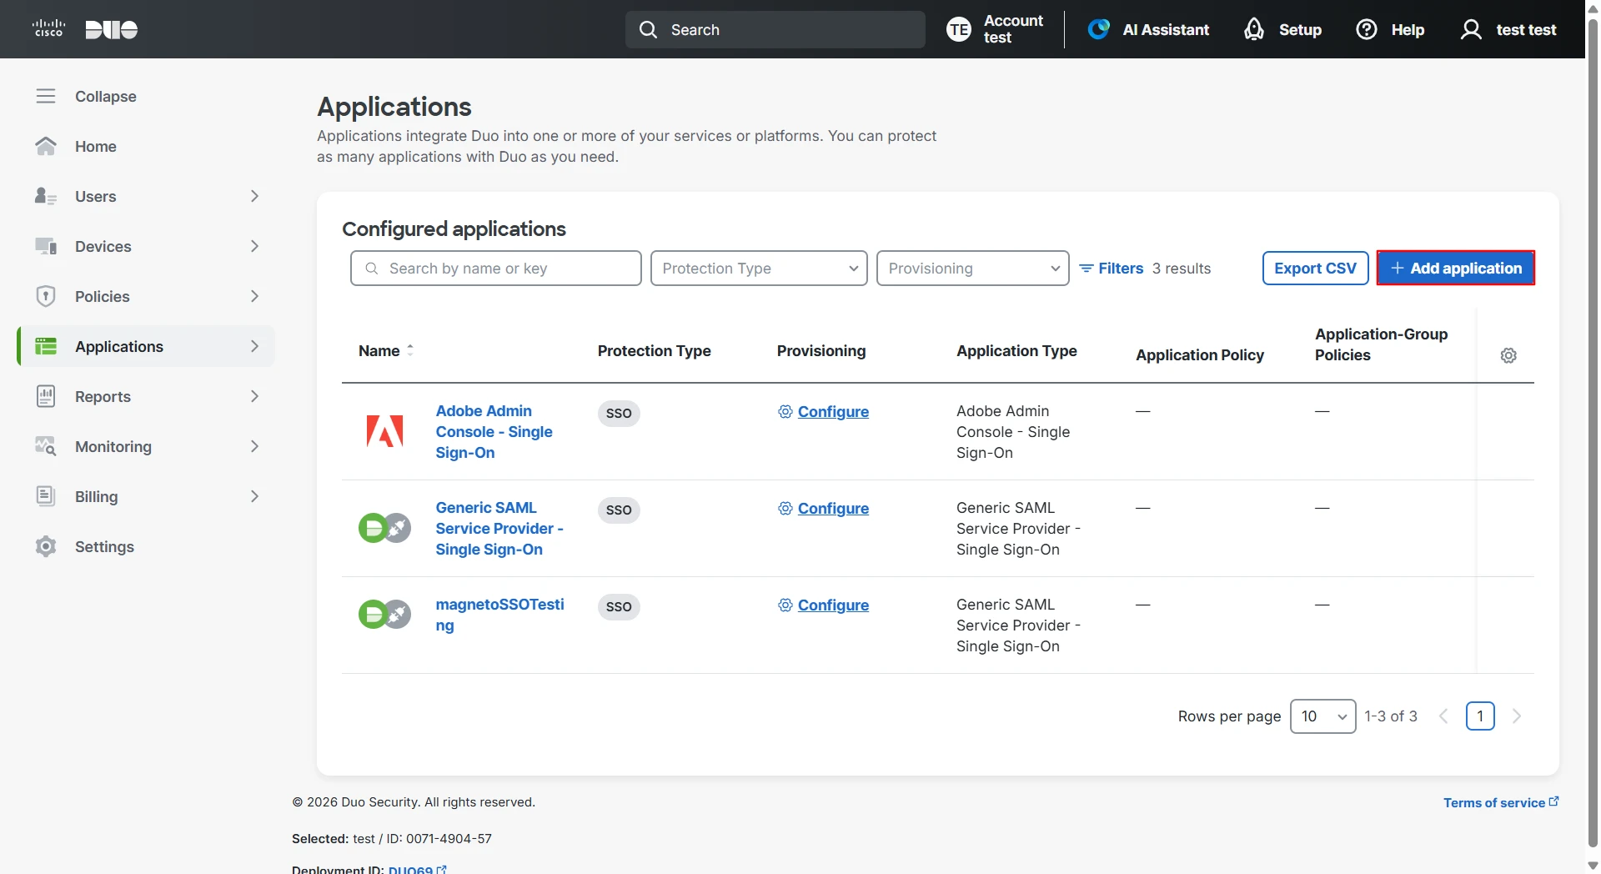
Task: Click the Help question mark icon
Action: pos(1367,30)
